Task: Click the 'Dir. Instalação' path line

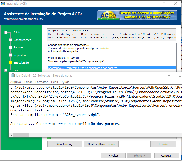Action: coord(112,34)
